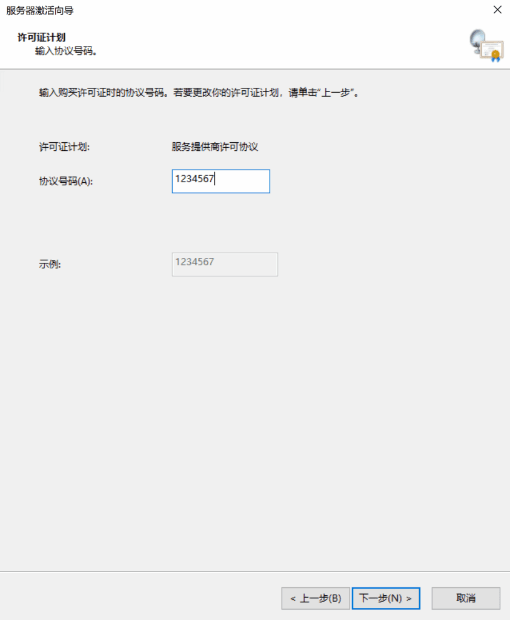Screen dimensions: 510x620
Task: Click the certificate icon in the header
Action: click(x=492, y=50)
